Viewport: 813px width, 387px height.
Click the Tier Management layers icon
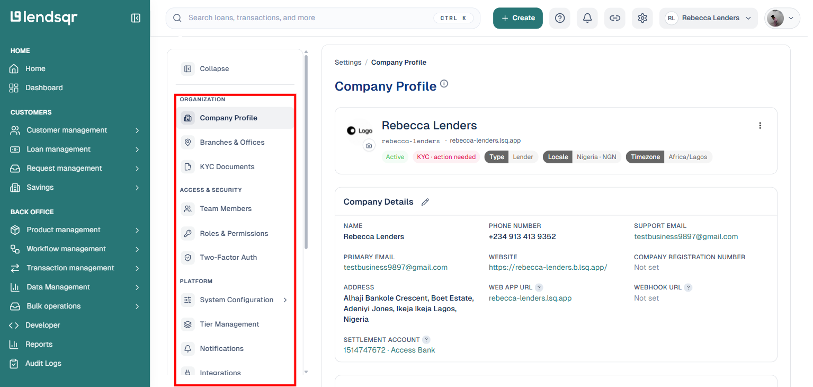coord(187,324)
